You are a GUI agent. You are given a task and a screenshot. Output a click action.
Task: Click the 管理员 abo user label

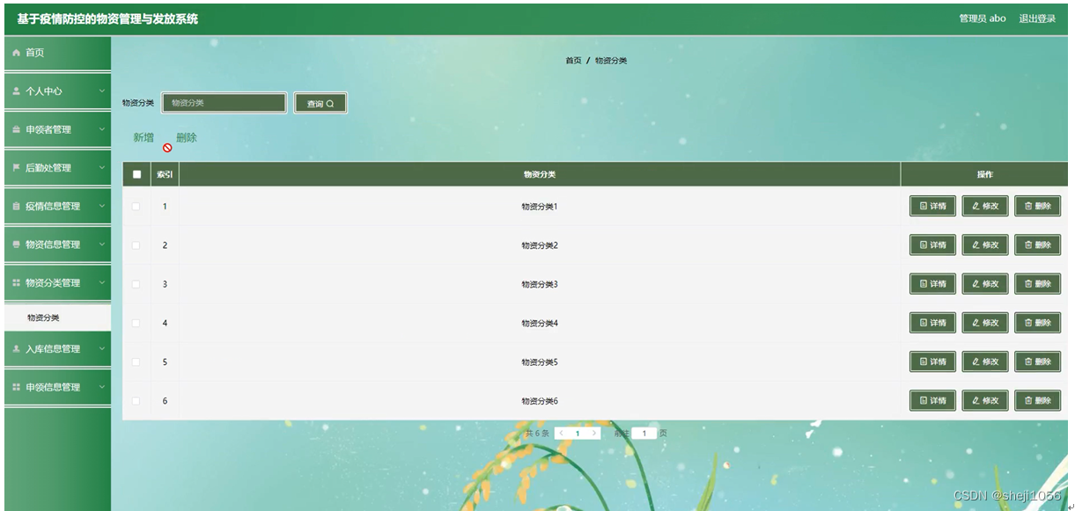click(983, 18)
